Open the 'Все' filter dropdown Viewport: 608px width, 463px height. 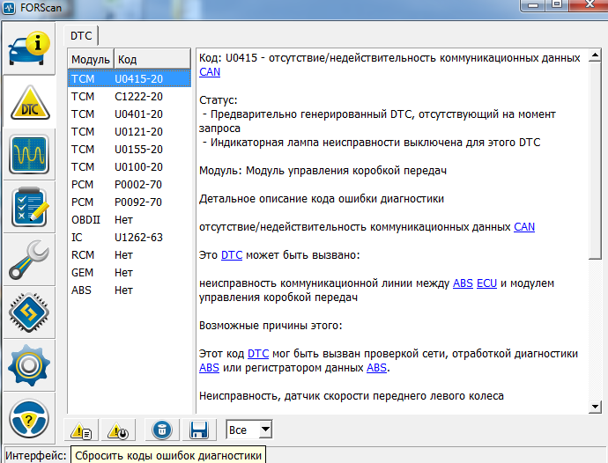pyautogui.click(x=249, y=430)
